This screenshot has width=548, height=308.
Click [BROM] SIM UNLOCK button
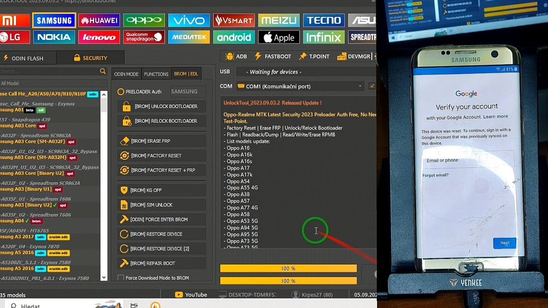[x=162, y=204]
